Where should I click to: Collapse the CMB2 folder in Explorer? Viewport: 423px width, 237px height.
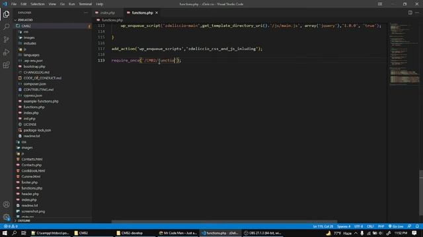26,26
